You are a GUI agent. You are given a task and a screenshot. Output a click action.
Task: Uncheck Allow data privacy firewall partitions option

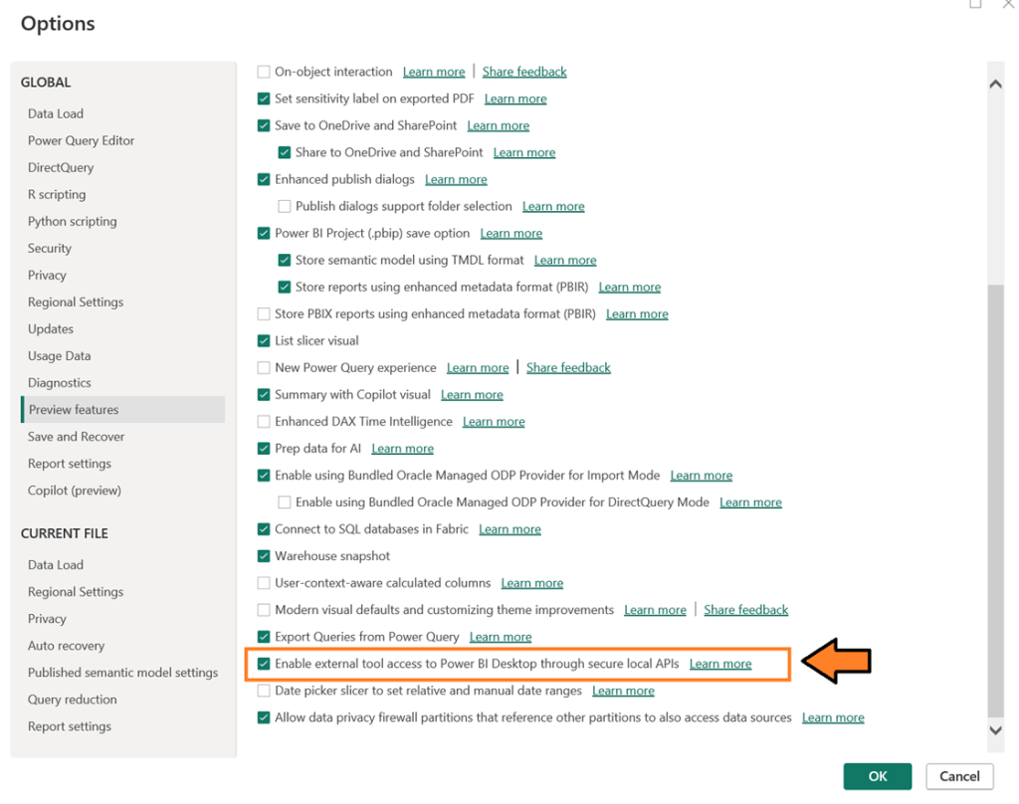click(x=263, y=717)
